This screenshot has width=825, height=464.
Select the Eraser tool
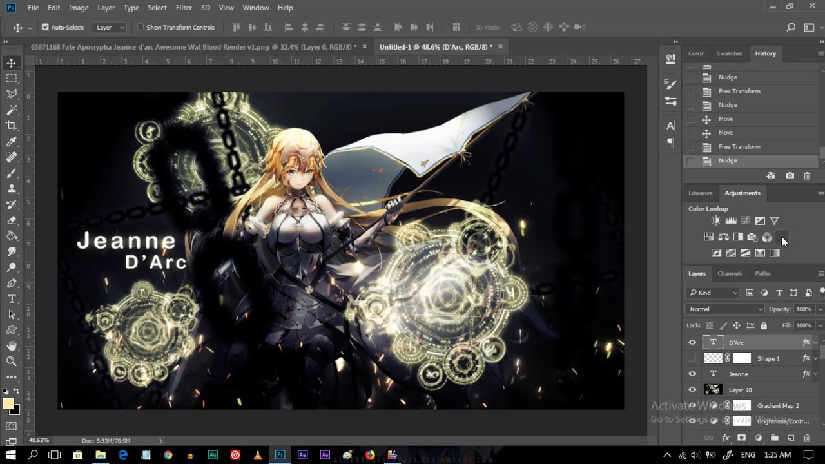pyautogui.click(x=12, y=220)
